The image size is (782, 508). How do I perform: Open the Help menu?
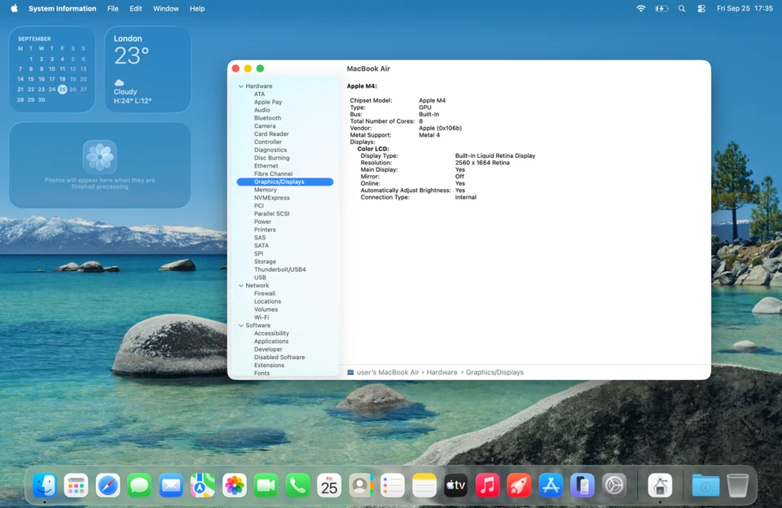tap(197, 8)
